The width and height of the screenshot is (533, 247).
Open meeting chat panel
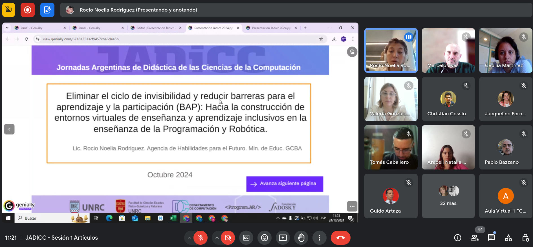(492, 238)
